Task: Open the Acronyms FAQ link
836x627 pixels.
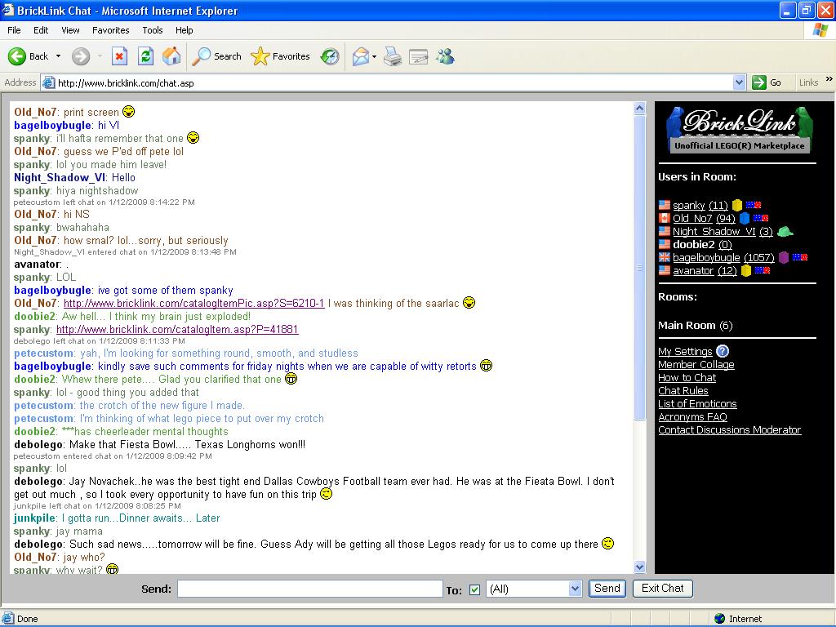Action: click(692, 417)
